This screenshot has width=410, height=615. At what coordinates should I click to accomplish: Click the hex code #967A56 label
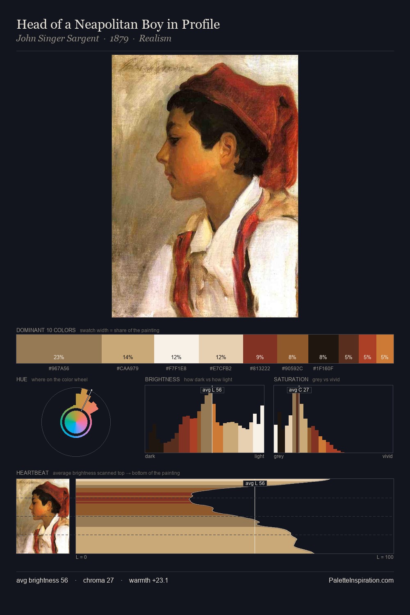point(59,369)
